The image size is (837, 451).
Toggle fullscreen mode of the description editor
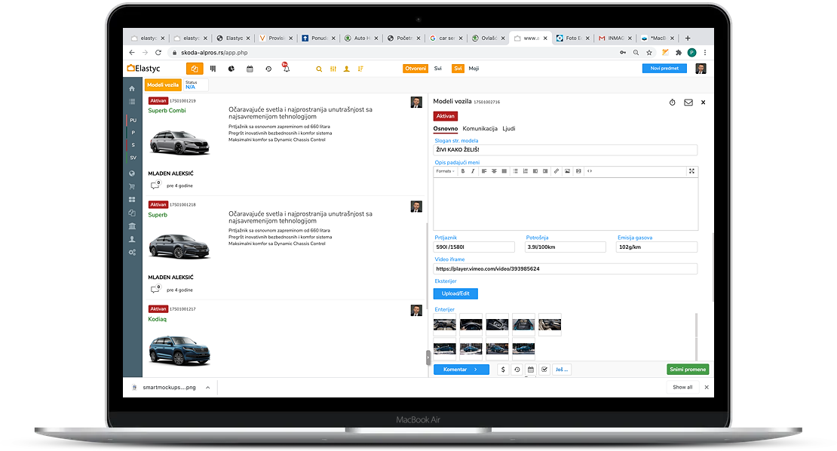click(691, 171)
